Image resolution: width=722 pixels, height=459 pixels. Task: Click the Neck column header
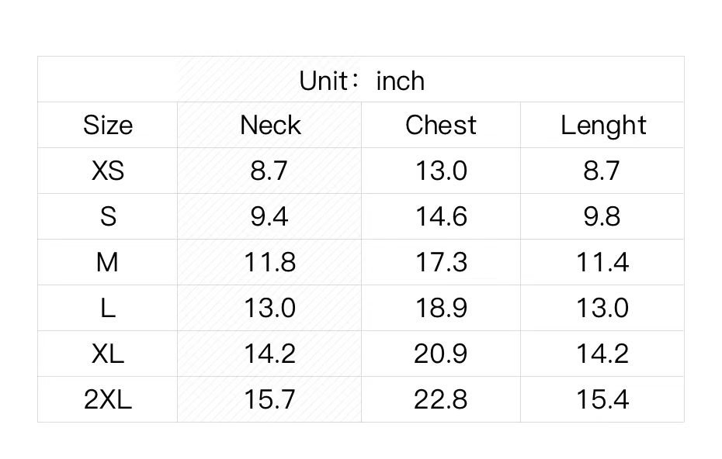click(x=269, y=126)
